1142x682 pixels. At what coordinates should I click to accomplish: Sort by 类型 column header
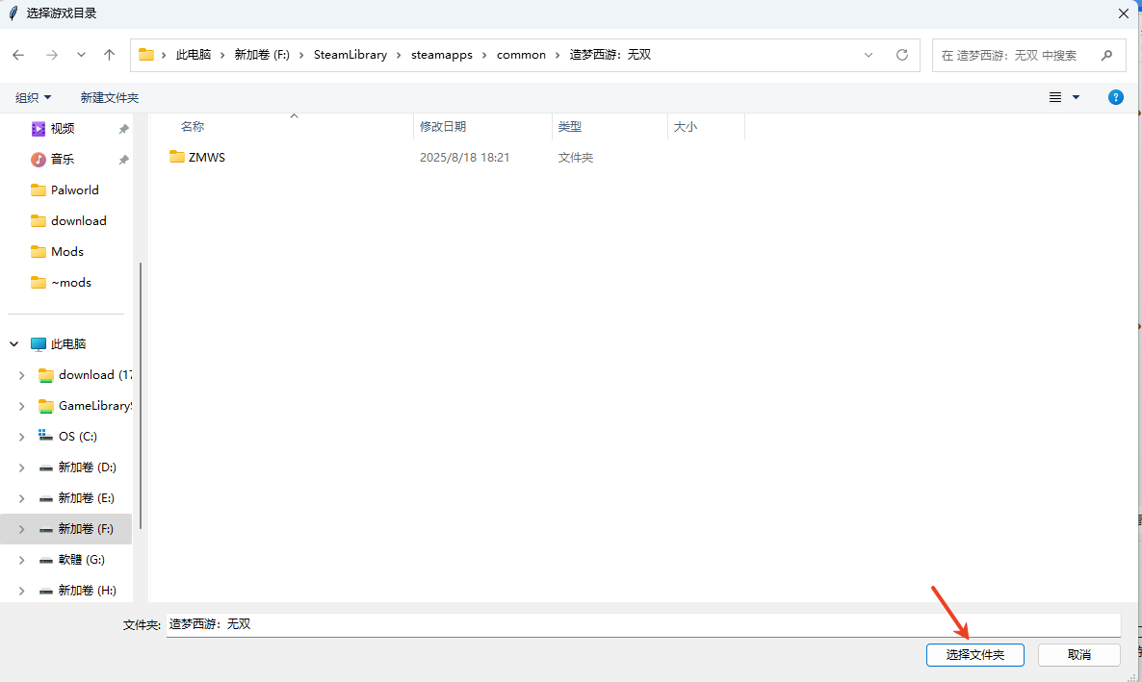point(569,127)
